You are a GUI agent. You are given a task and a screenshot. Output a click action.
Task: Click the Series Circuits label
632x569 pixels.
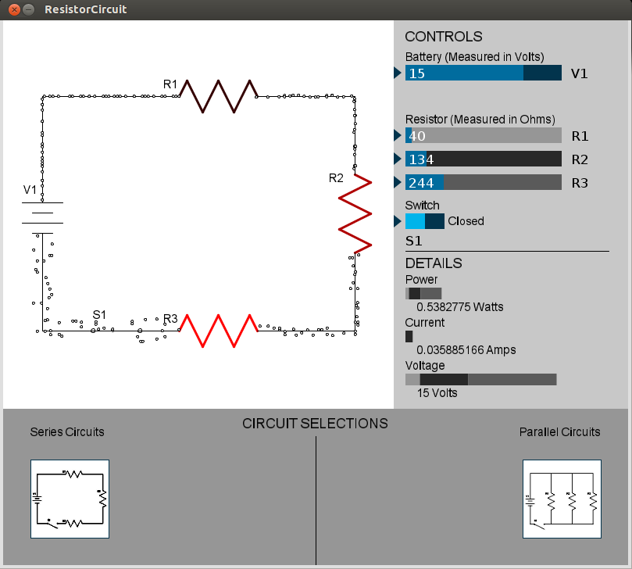pos(67,432)
